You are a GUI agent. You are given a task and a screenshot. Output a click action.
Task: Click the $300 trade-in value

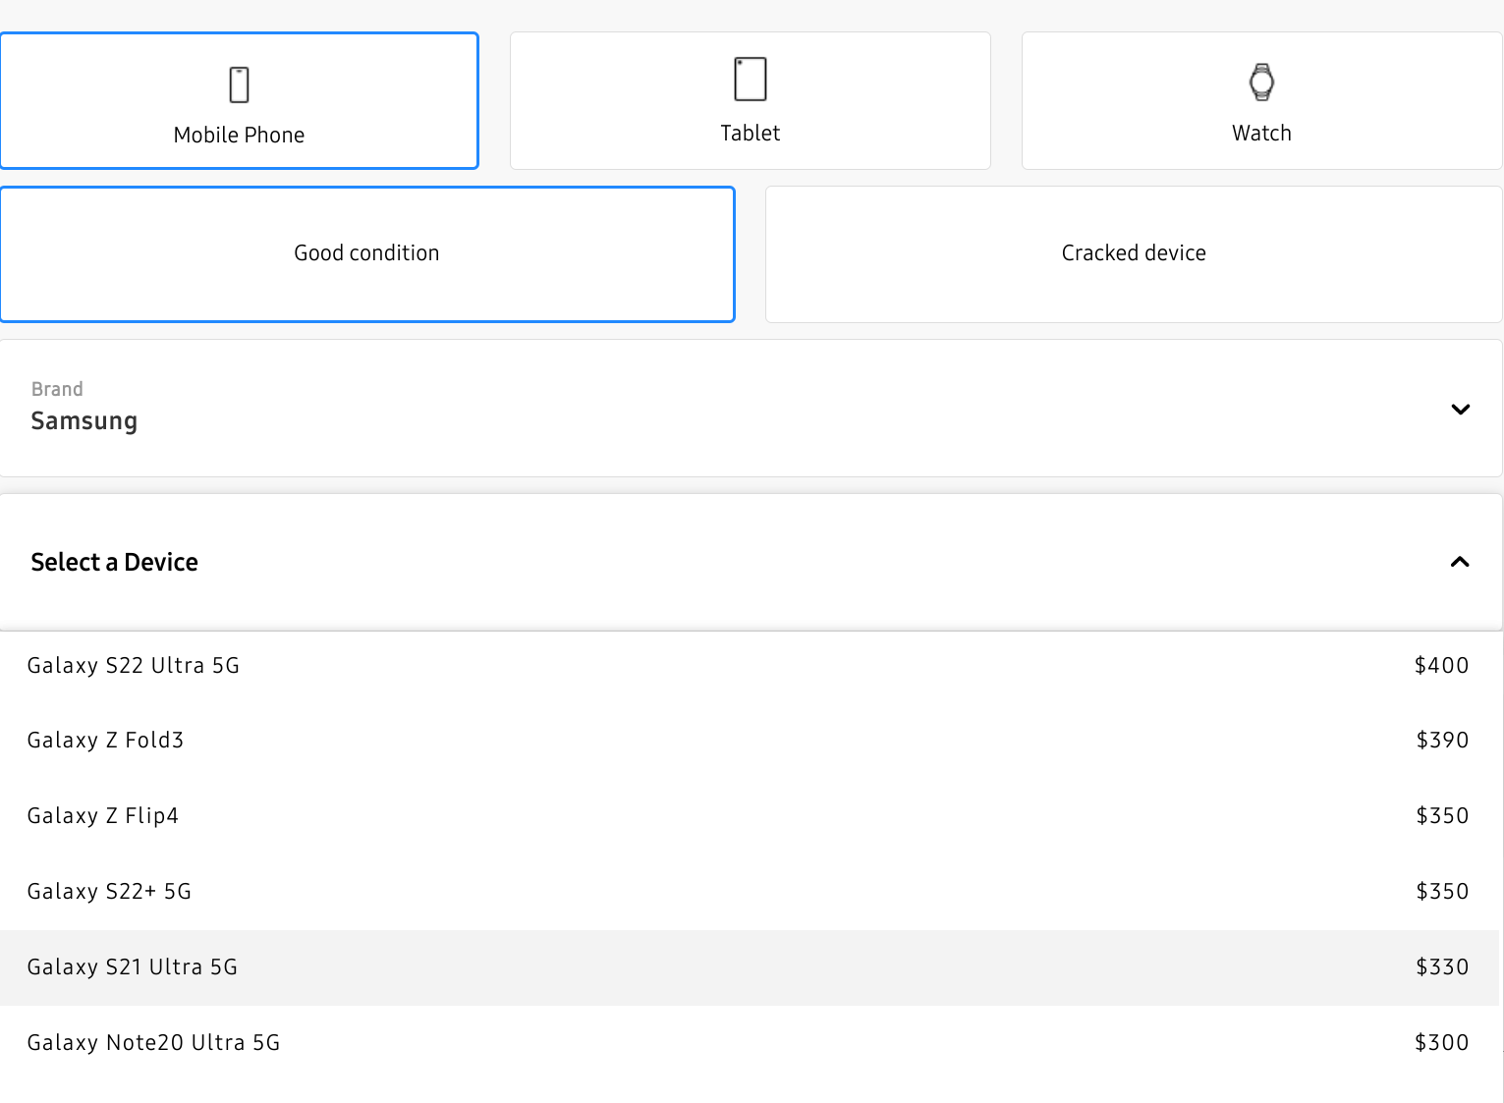(x=1441, y=1043)
